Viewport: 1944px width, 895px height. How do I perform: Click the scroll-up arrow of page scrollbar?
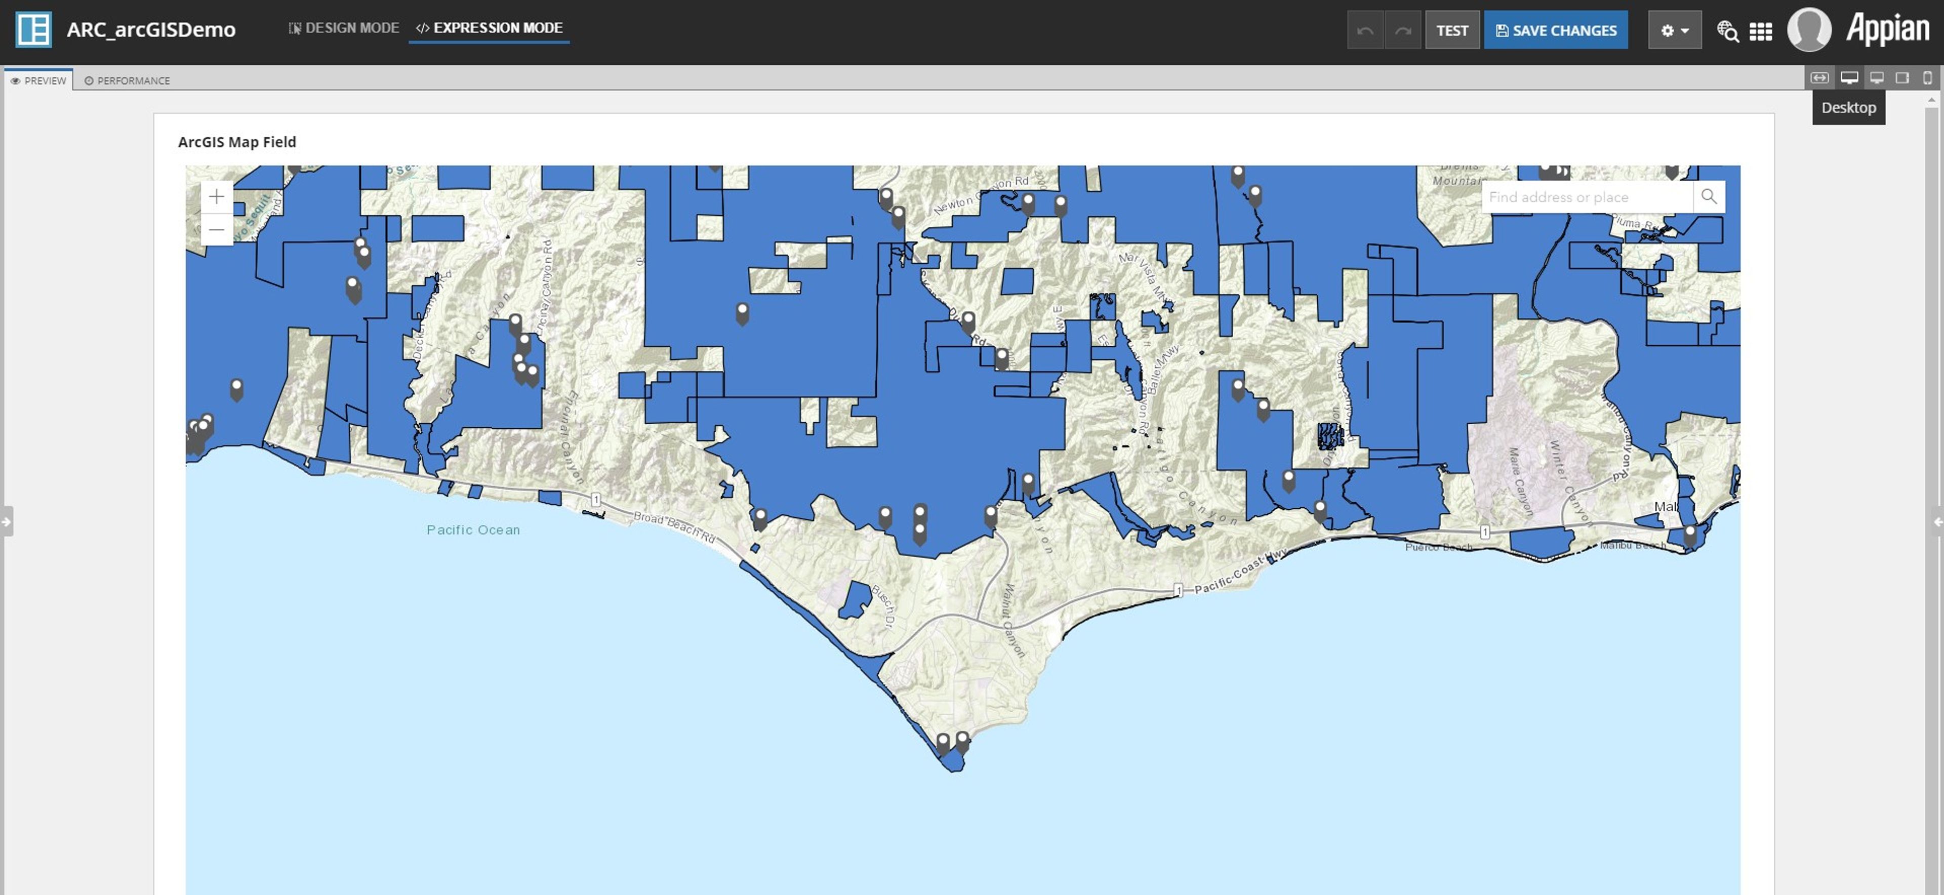(x=1931, y=100)
